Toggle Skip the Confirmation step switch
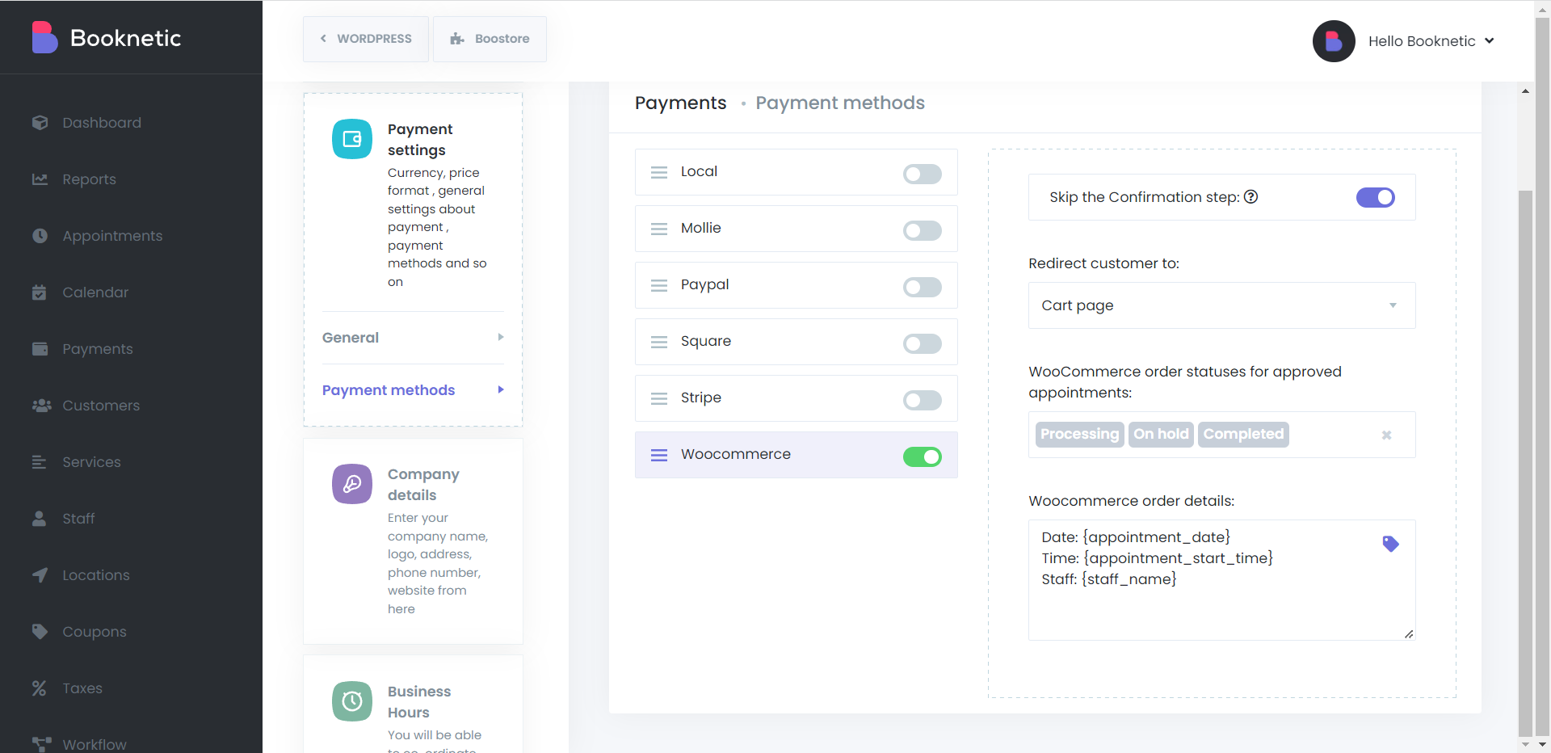This screenshot has width=1551, height=753. (x=1376, y=197)
